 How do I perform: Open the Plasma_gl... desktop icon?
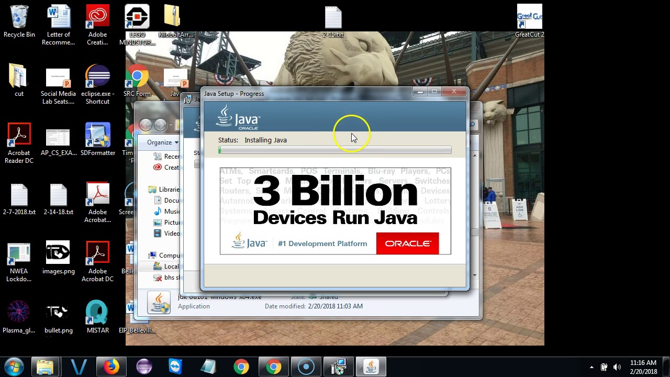[x=19, y=317]
